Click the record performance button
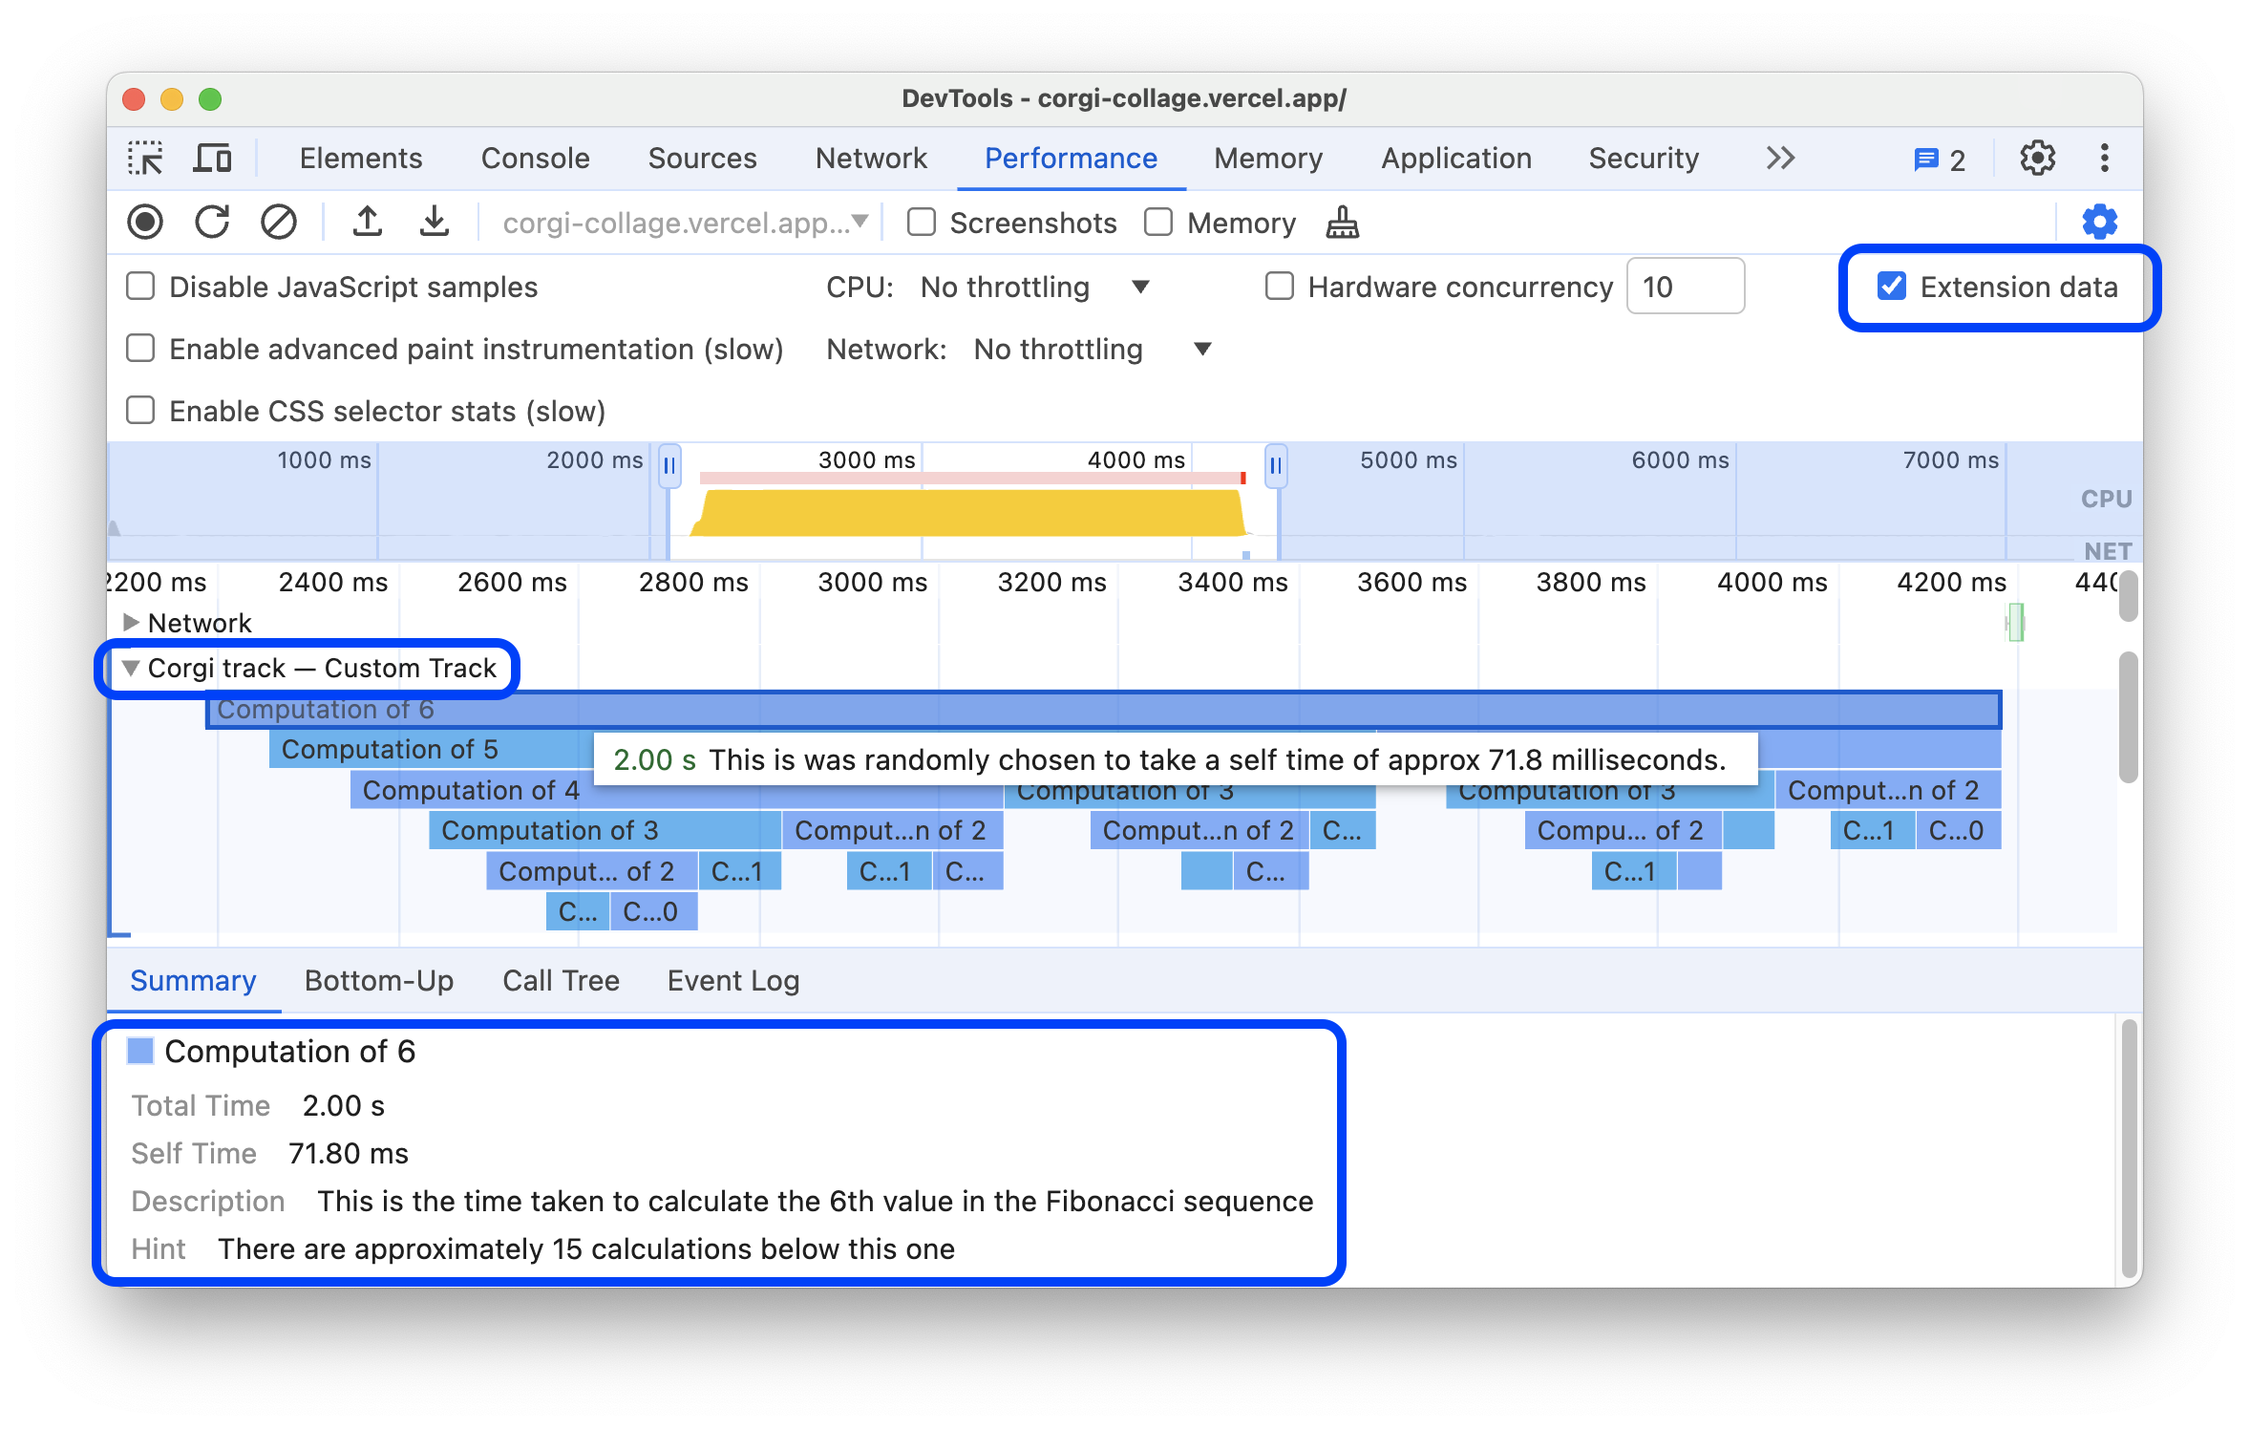Image resolution: width=2250 pixels, height=1429 pixels. [149, 222]
